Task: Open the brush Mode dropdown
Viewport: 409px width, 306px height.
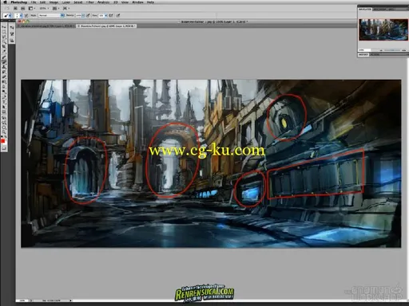Action: coord(51,15)
